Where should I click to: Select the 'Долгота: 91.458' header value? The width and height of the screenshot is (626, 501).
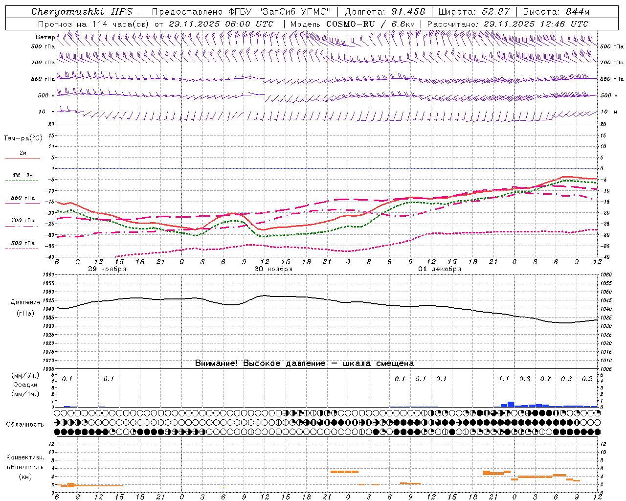point(385,12)
